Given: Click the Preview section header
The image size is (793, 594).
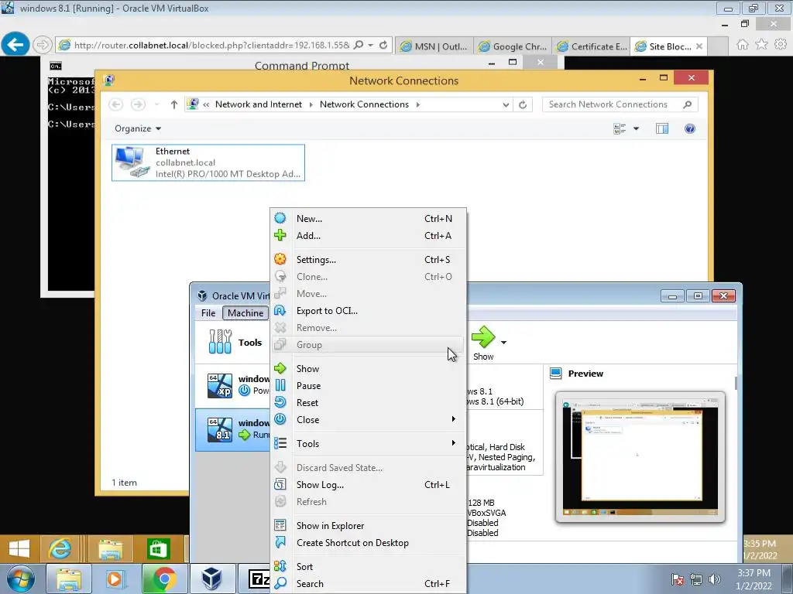Looking at the screenshot, I should tap(585, 374).
